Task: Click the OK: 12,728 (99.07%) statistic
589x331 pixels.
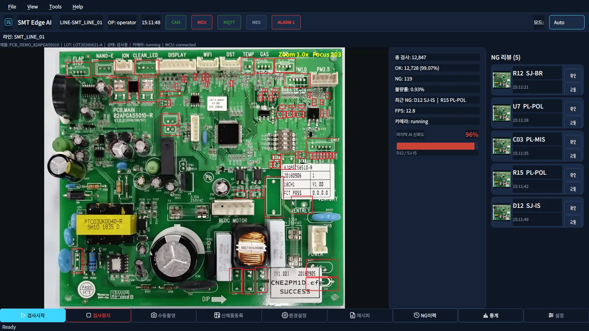Action: (x=417, y=68)
